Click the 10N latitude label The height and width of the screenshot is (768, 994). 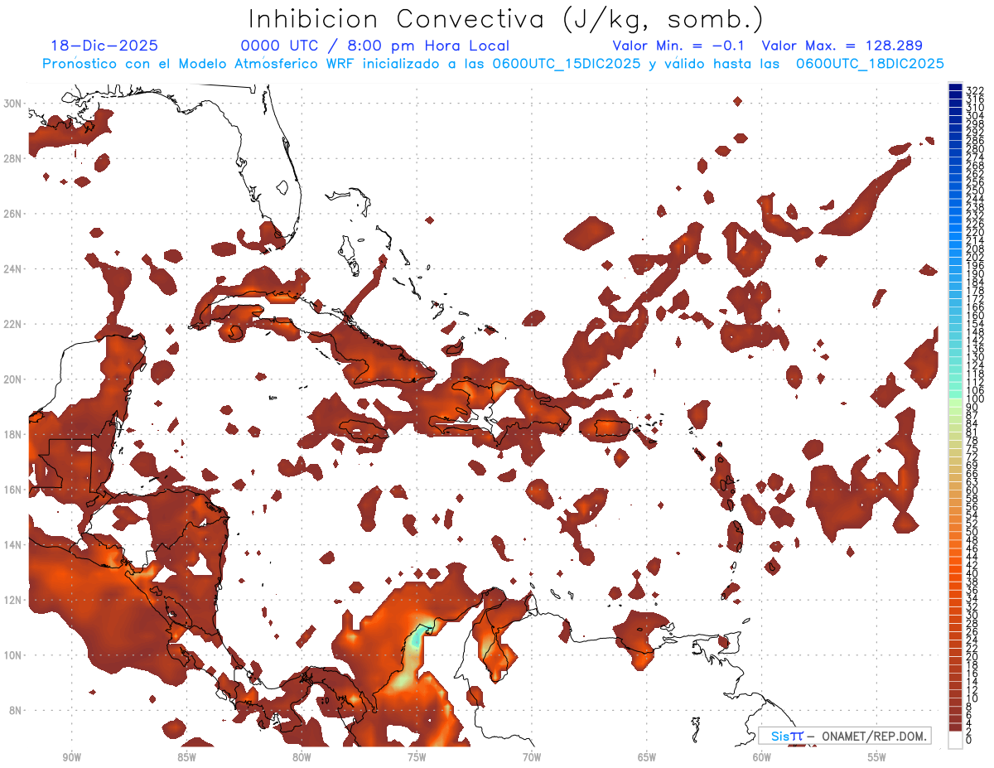pyautogui.click(x=14, y=655)
